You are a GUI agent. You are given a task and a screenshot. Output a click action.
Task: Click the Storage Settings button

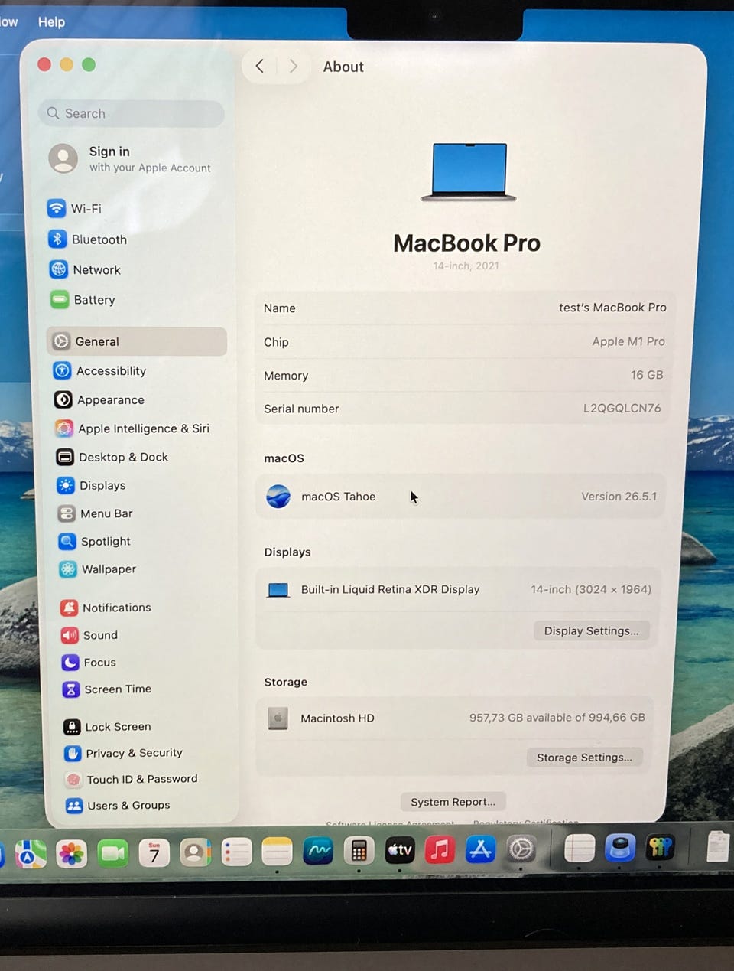pos(584,758)
